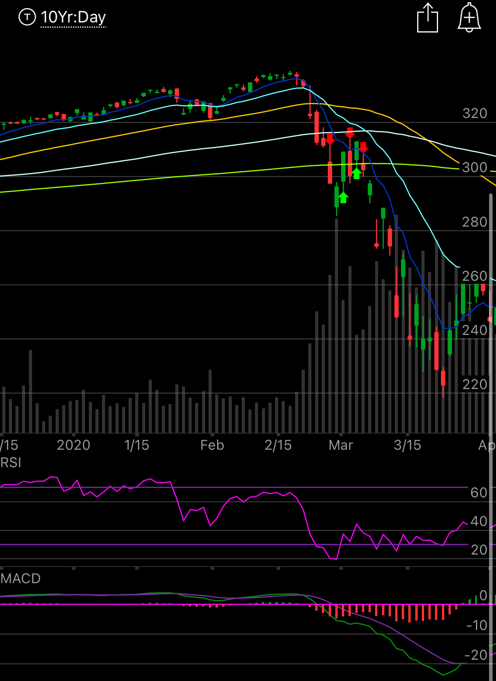
Task: Select the RSI indicator label
Action: click(x=11, y=463)
